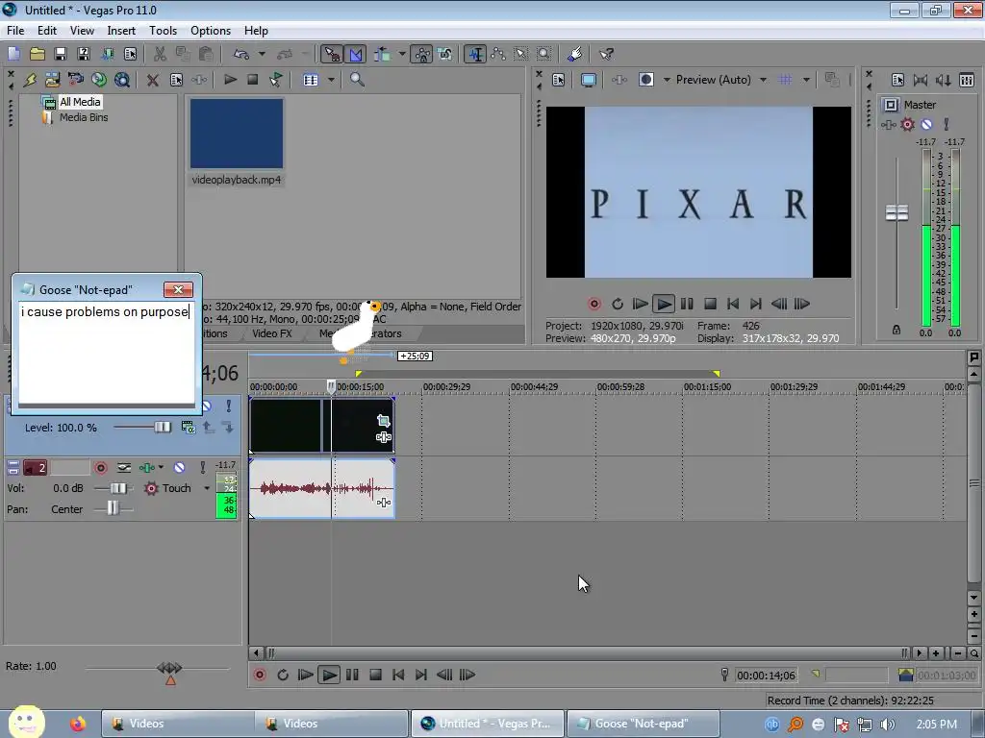Viewport: 985px width, 738px height.
Task: Solo the Master bus
Action: 947,124
